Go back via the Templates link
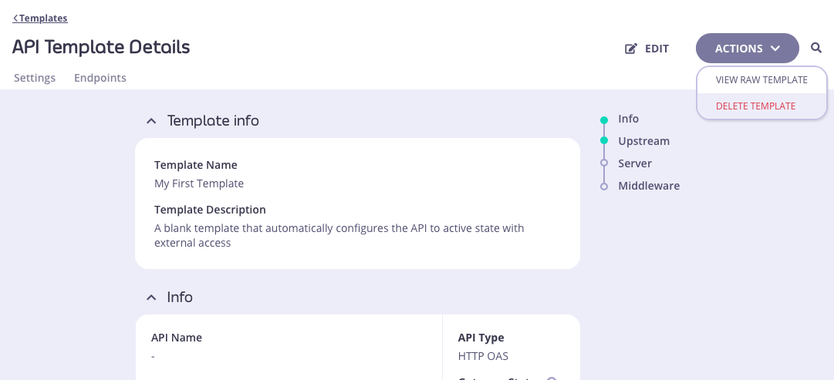The image size is (834, 380). 40,18
